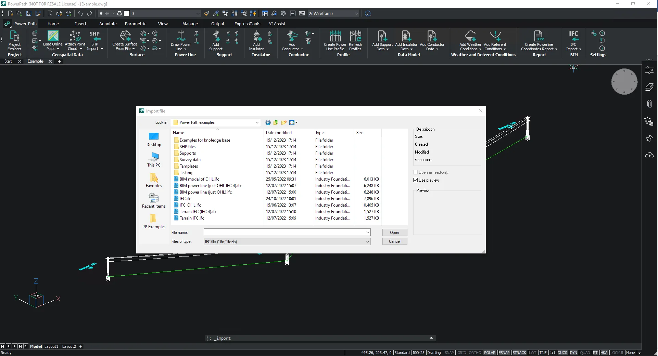Switch to the Start document tab
The width and height of the screenshot is (658, 356).
[x=8, y=61]
